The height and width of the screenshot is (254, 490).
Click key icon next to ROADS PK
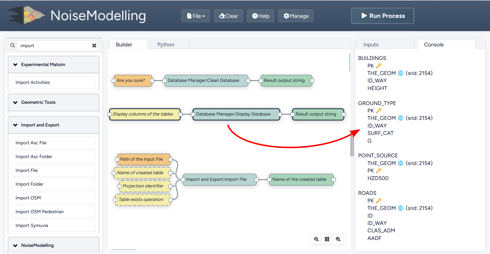(x=379, y=200)
